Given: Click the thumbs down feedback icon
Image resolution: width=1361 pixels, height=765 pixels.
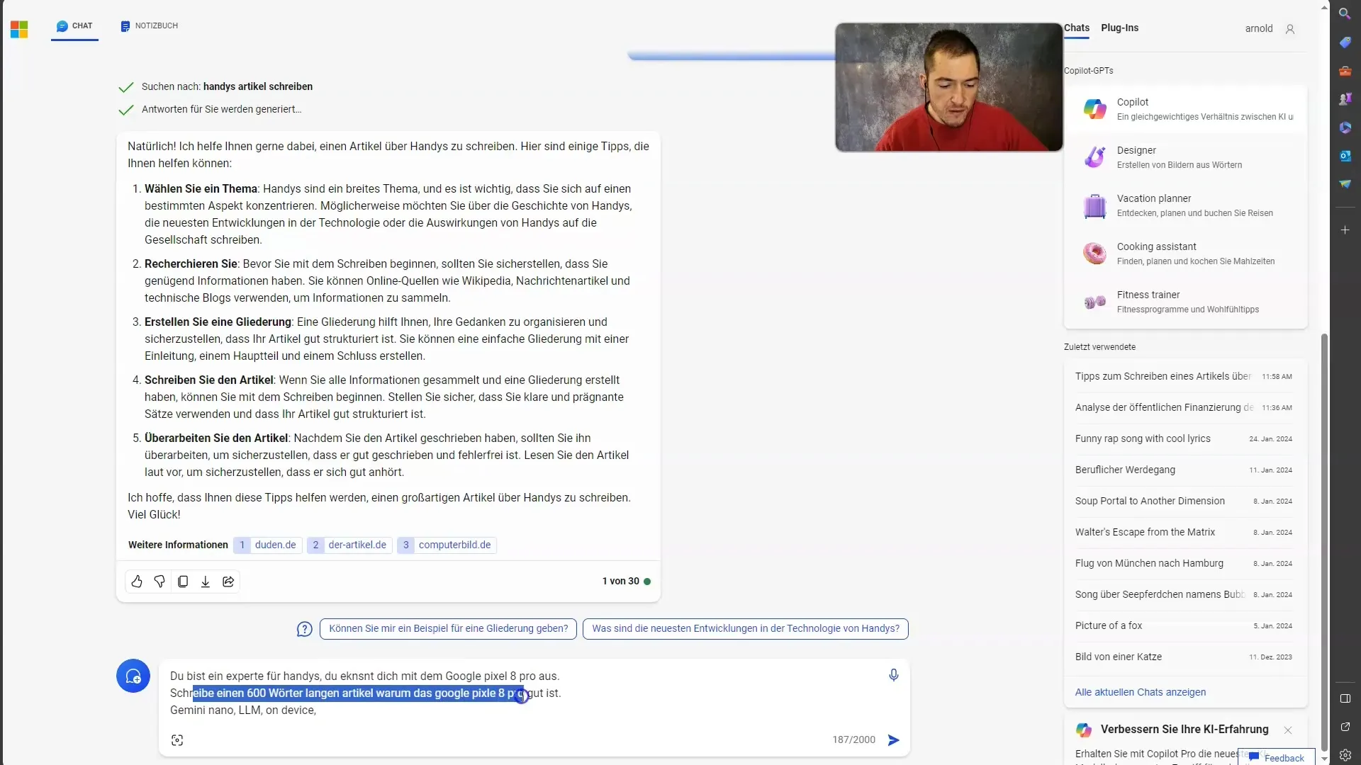Looking at the screenshot, I should [159, 581].
